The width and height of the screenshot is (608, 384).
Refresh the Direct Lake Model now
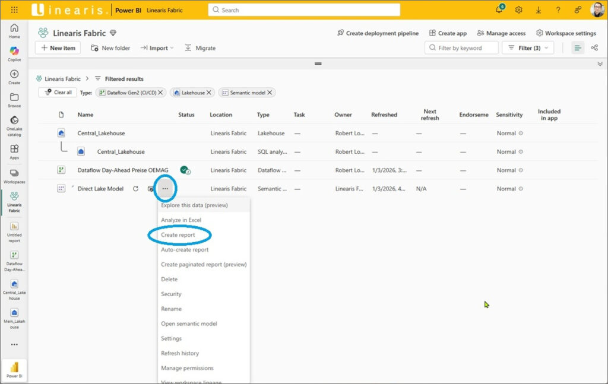pyautogui.click(x=135, y=189)
